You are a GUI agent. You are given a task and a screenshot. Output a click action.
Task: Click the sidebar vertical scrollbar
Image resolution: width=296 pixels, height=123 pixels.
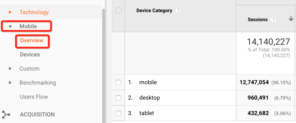104,66
